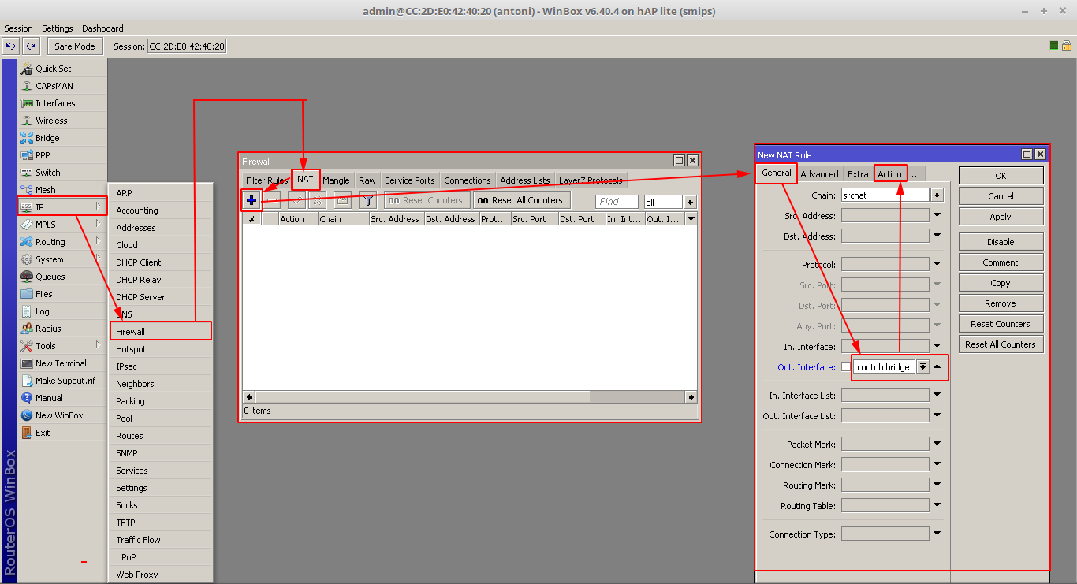Open the Queues section in the sidebar
The height and width of the screenshot is (584, 1077).
tap(49, 276)
